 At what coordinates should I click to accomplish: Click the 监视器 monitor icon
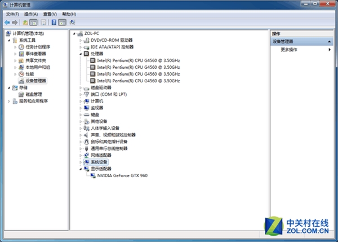pyautogui.click(x=86, y=108)
